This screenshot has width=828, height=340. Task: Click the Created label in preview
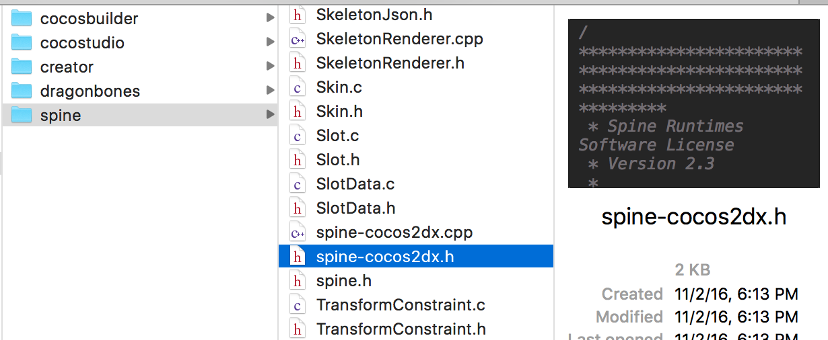tap(632, 294)
